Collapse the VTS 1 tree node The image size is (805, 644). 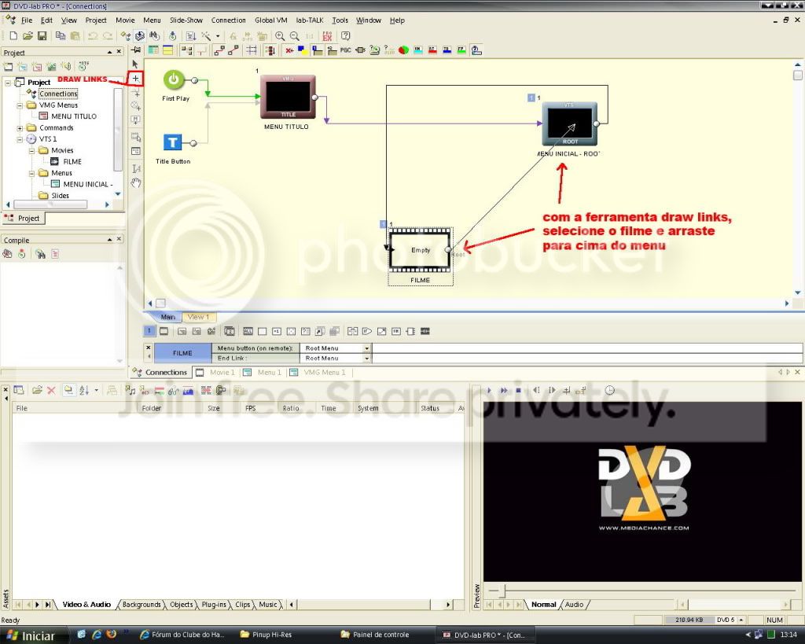pos(20,138)
